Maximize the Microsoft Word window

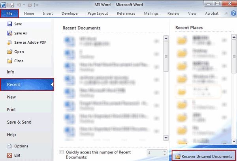click(218, 4)
